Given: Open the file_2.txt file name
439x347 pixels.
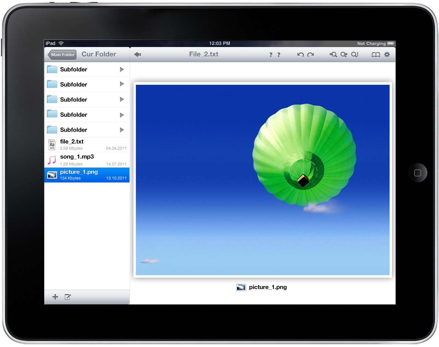Looking at the screenshot, I should (72, 141).
